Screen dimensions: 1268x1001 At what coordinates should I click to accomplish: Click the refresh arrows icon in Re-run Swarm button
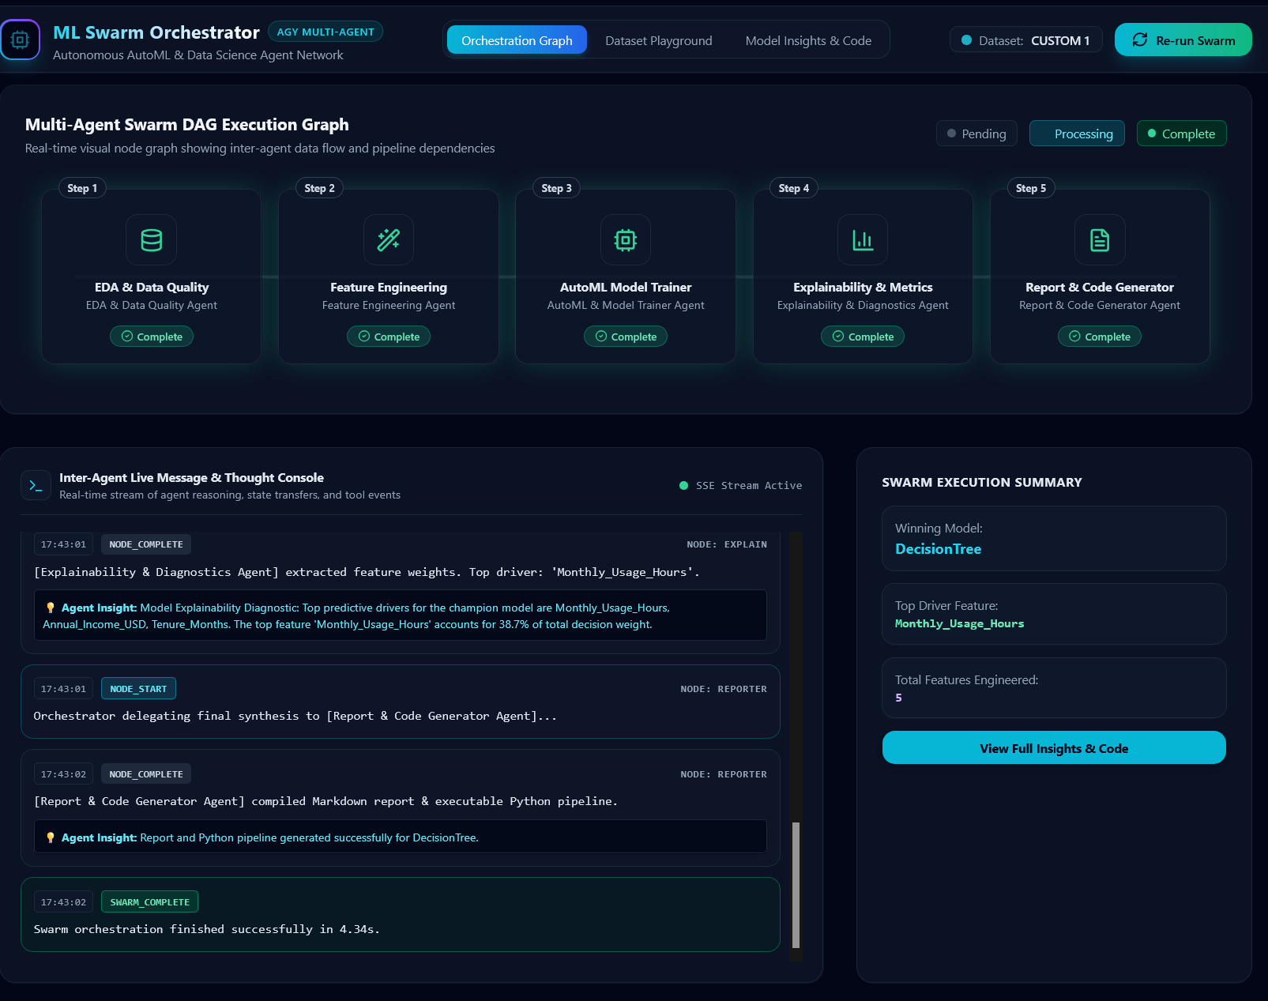tap(1139, 40)
